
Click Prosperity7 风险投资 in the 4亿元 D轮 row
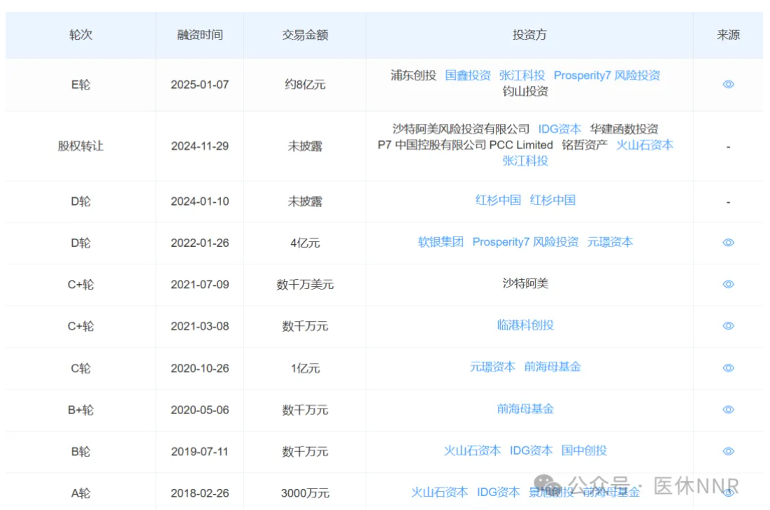click(x=525, y=242)
